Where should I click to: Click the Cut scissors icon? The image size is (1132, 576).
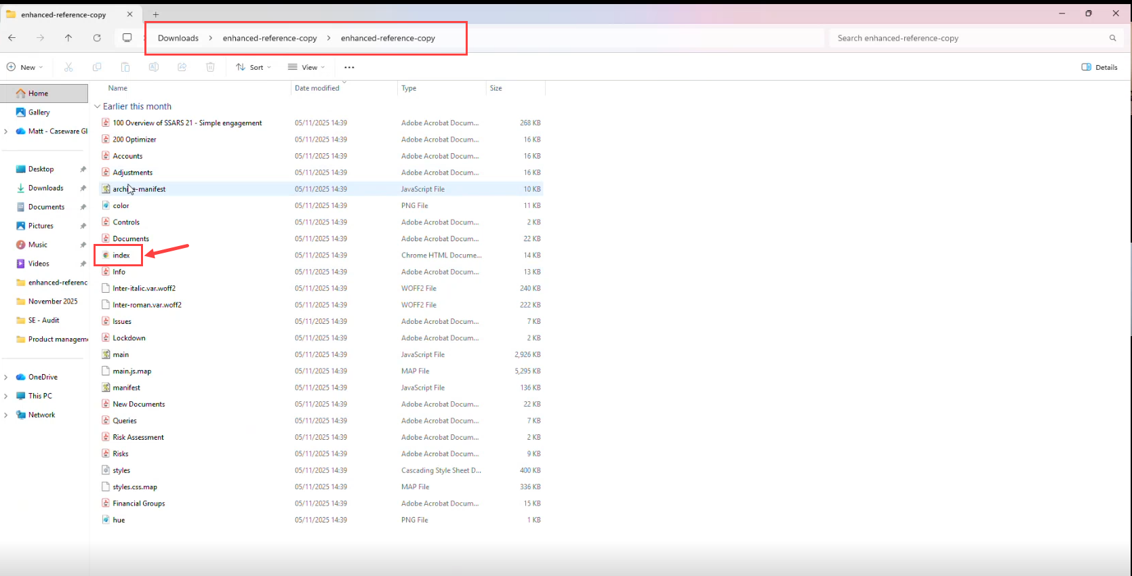(68, 67)
